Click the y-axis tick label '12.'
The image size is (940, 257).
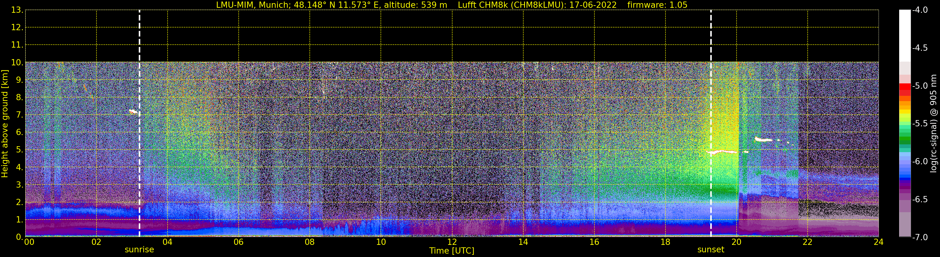[17, 27]
